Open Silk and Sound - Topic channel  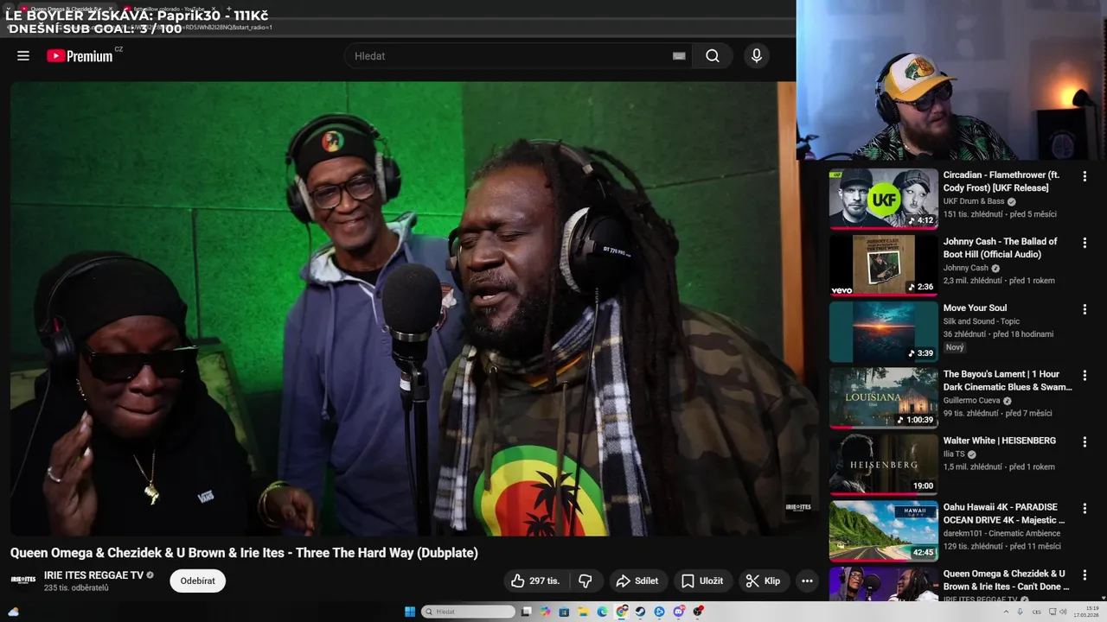click(x=982, y=321)
